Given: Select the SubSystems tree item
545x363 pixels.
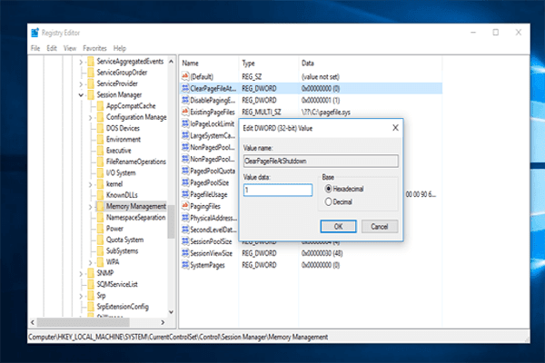Looking at the screenshot, I should click(x=122, y=250).
